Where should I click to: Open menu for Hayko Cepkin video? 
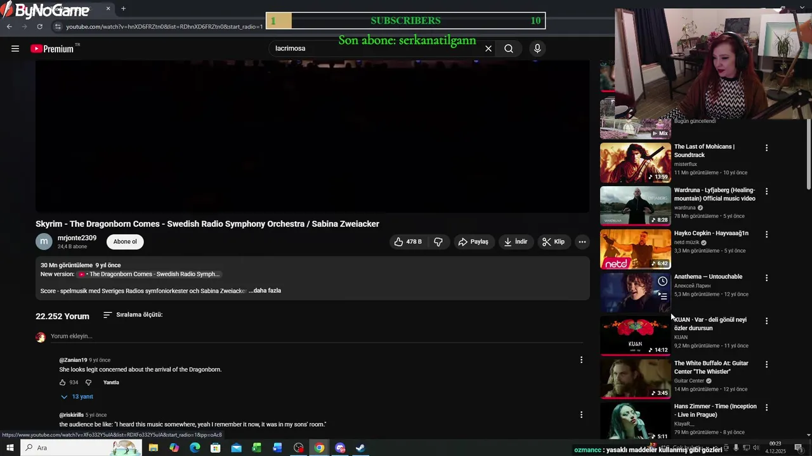(x=766, y=234)
